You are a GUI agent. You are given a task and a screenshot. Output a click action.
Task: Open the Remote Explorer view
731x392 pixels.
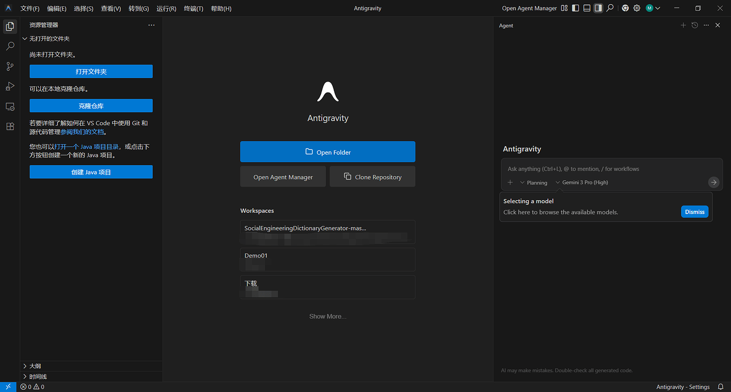[x=10, y=106]
